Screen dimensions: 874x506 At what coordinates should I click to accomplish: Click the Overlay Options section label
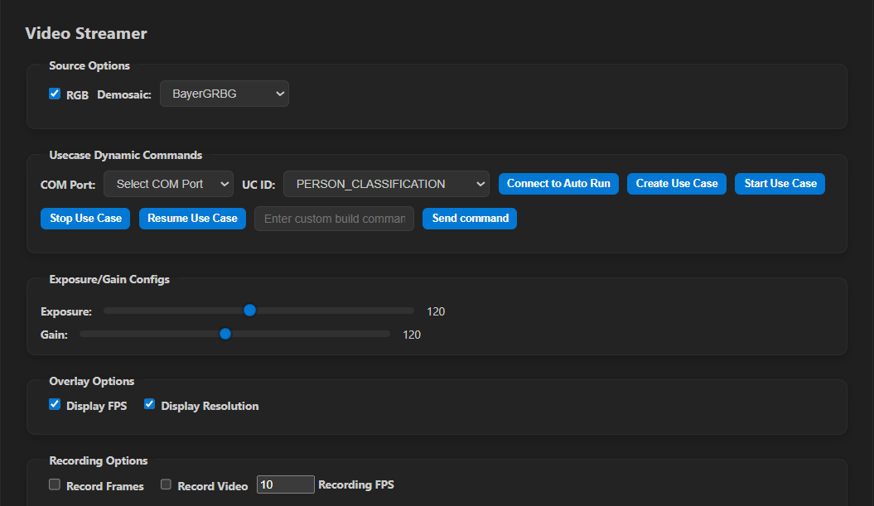point(91,382)
